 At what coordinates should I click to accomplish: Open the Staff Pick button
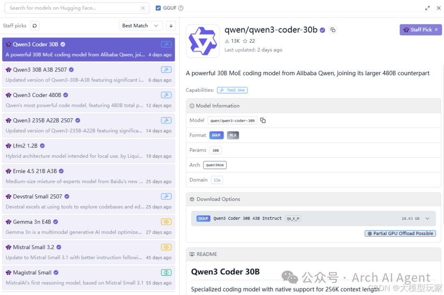pyautogui.click(x=421, y=30)
